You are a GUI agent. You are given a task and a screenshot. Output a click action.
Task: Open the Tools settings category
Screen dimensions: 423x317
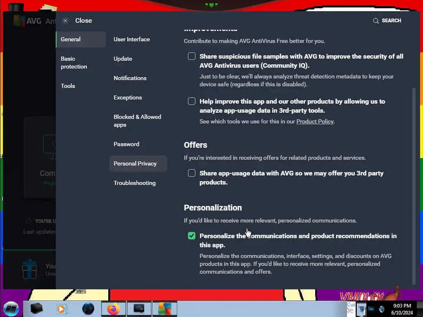[68, 86]
